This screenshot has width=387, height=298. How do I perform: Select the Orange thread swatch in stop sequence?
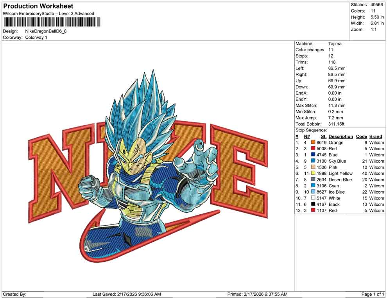pyautogui.click(x=314, y=142)
